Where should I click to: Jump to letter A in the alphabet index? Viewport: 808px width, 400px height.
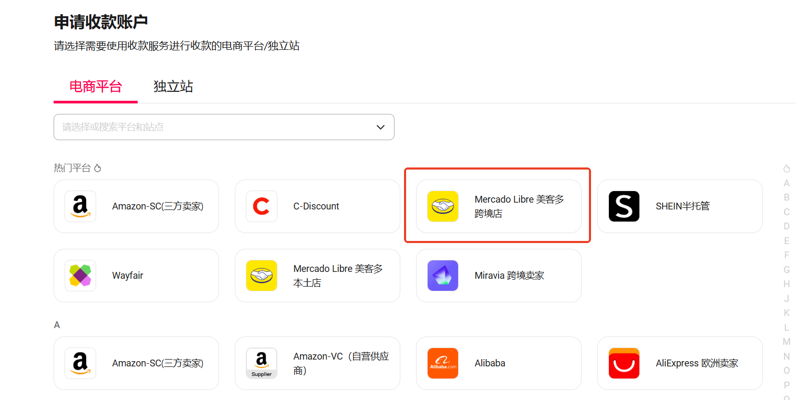pos(786,183)
